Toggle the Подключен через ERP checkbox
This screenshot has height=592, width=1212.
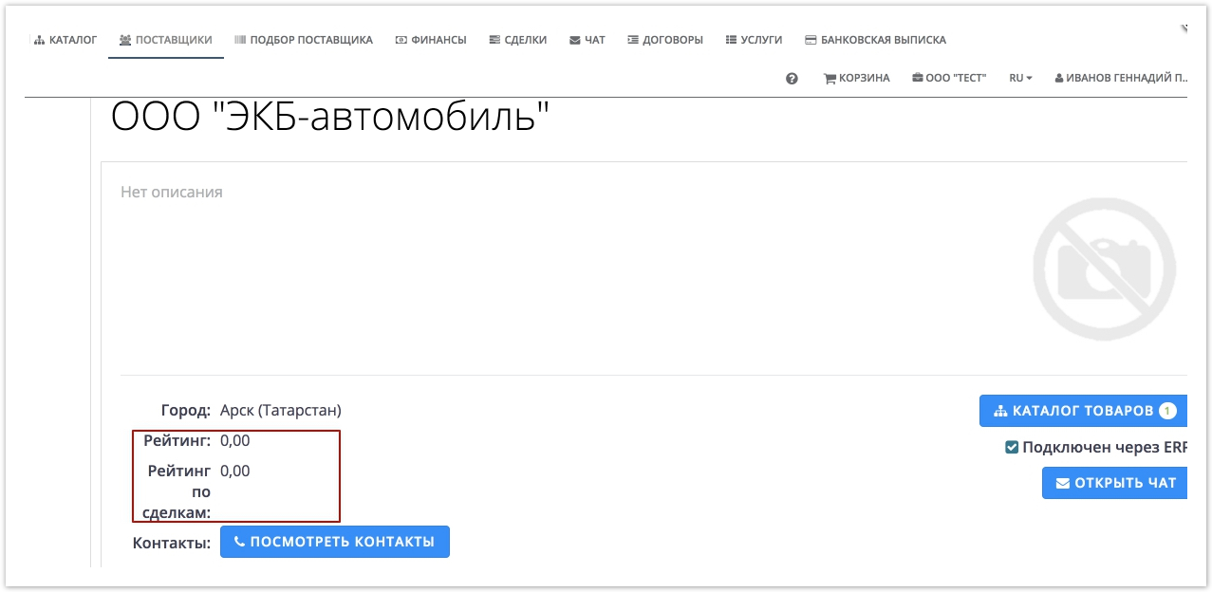click(x=1012, y=447)
